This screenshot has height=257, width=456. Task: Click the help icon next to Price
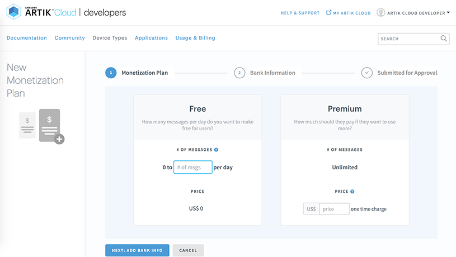[352, 192]
